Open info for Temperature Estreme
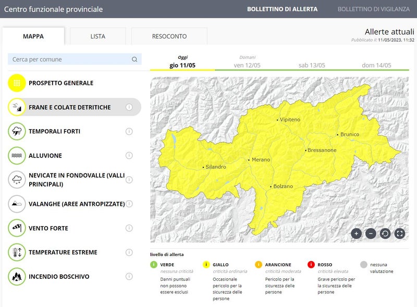The height and width of the screenshot is (307, 417). (x=129, y=253)
